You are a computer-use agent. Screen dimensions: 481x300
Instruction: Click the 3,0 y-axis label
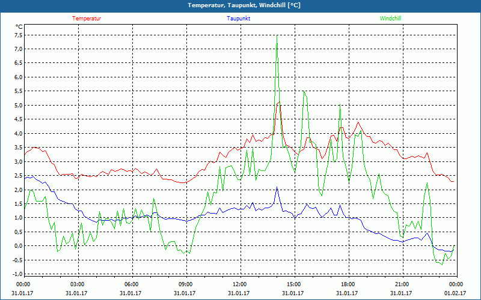click(19, 161)
